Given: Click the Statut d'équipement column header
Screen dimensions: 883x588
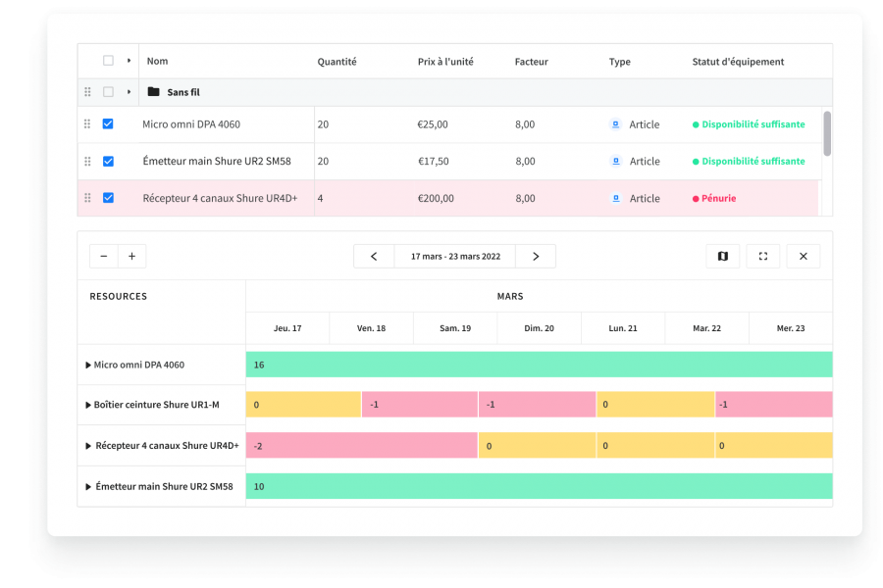Looking at the screenshot, I should [x=738, y=62].
